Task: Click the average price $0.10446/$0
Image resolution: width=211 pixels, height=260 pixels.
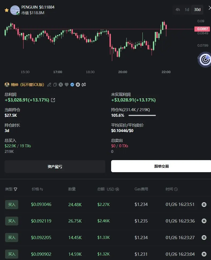Action: click(122, 131)
